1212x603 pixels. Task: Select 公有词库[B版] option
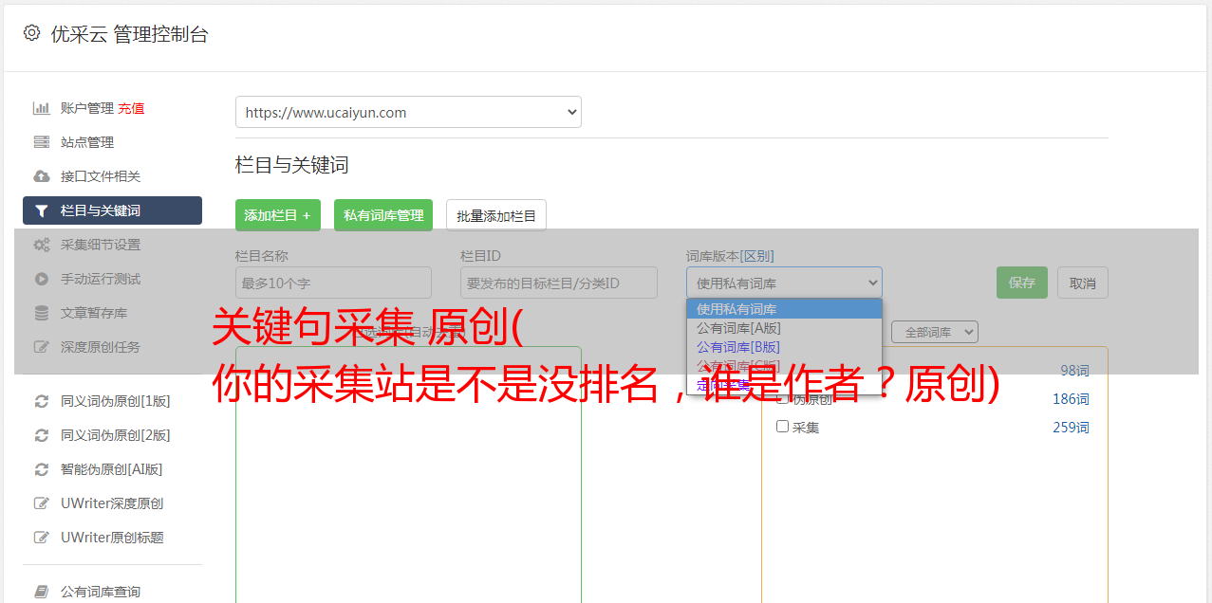pos(784,347)
